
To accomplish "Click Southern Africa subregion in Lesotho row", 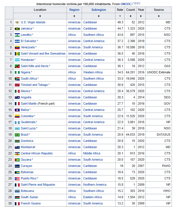I will coord(93,35).
